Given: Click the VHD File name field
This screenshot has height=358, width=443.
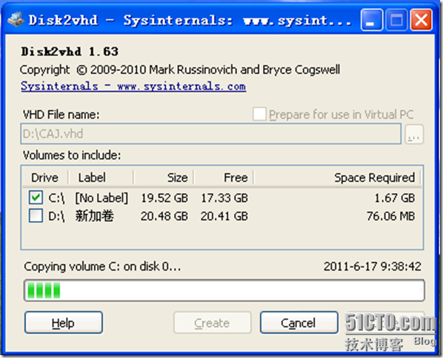Looking at the screenshot, I should 211,134.
